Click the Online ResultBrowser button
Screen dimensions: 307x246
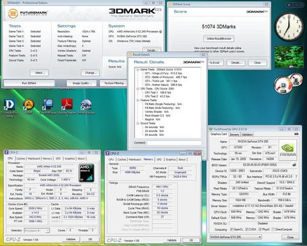[219, 38]
